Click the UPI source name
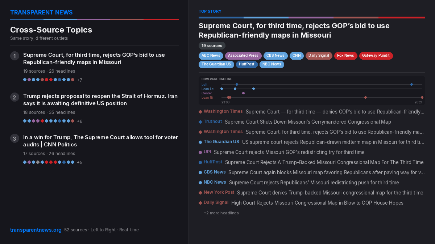The image size is (435, 244). 207,152
